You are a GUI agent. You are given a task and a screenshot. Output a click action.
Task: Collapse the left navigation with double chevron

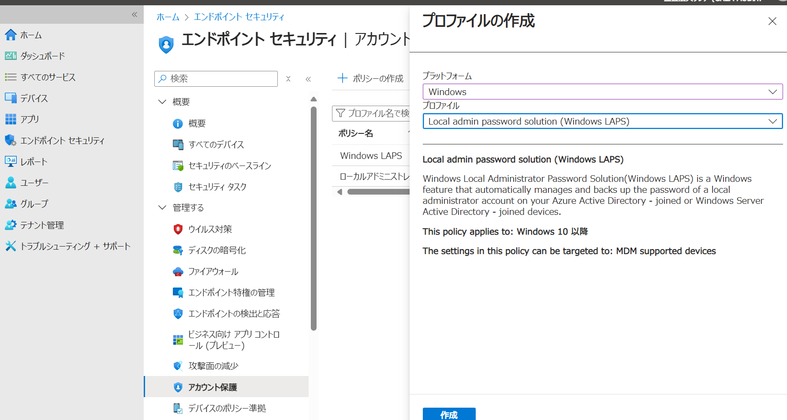[x=134, y=15]
